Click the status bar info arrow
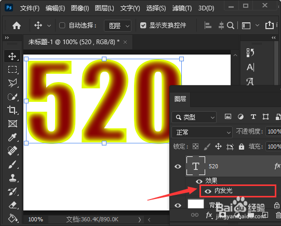This screenshot has width=281, height=226. coord(140,220)
